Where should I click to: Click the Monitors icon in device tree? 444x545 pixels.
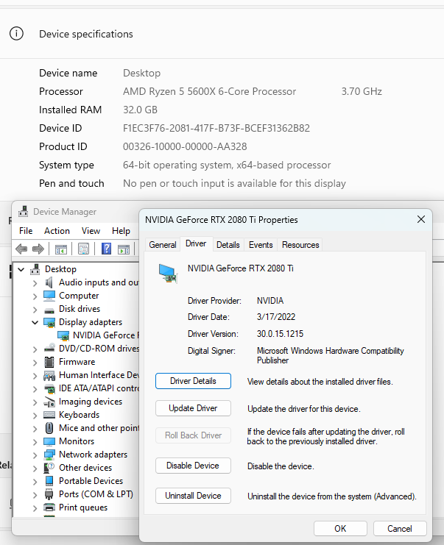tap(49, 441)
